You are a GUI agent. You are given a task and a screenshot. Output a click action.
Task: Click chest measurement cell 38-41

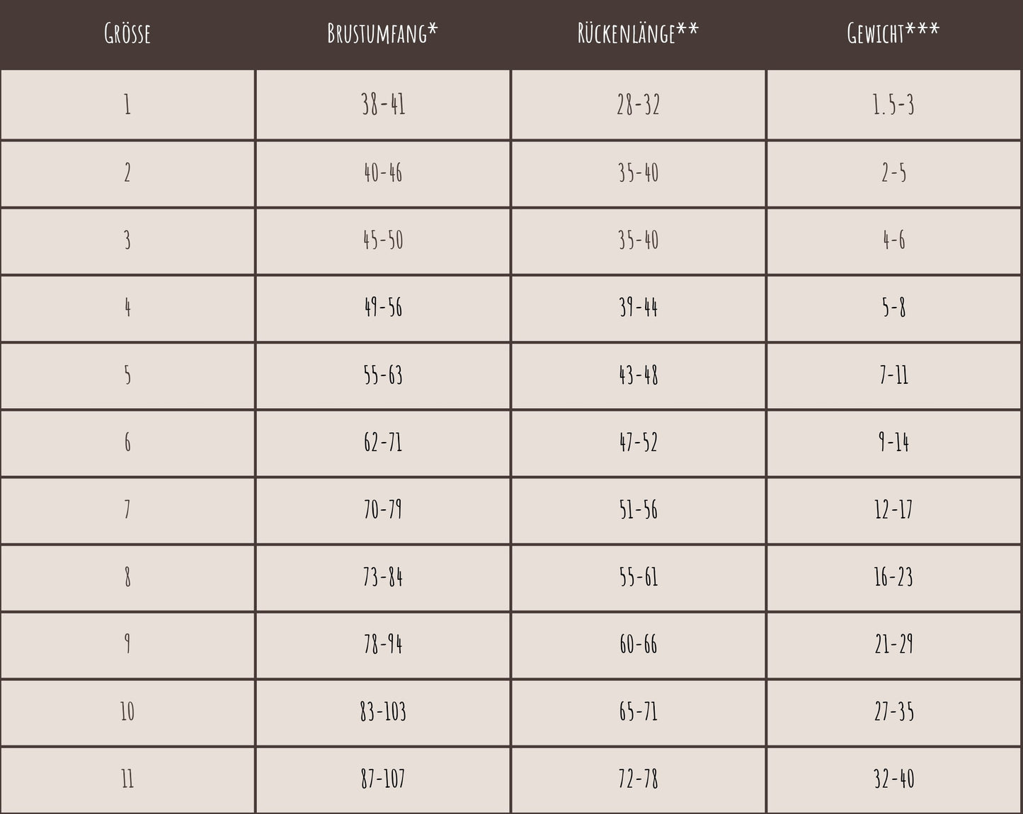click(382, 105)
